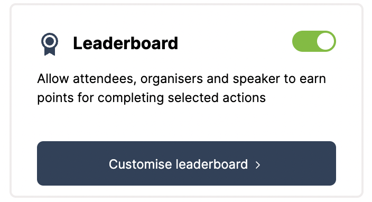Click the award ribbon icon beside Leaderboard

(x=50, y=44)
